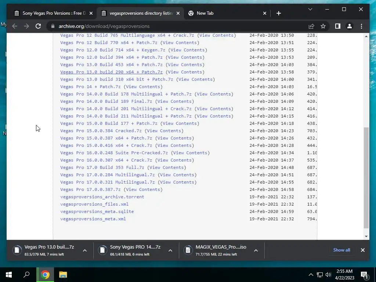Open Vegas Pro 12 Build 770 x64 + Patch.7z
376x282 pixels.
click(x=109, y=43)
